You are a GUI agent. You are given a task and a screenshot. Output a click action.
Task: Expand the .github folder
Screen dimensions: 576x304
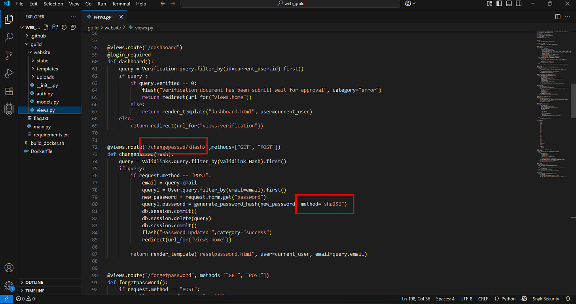(x=38, y=36)
